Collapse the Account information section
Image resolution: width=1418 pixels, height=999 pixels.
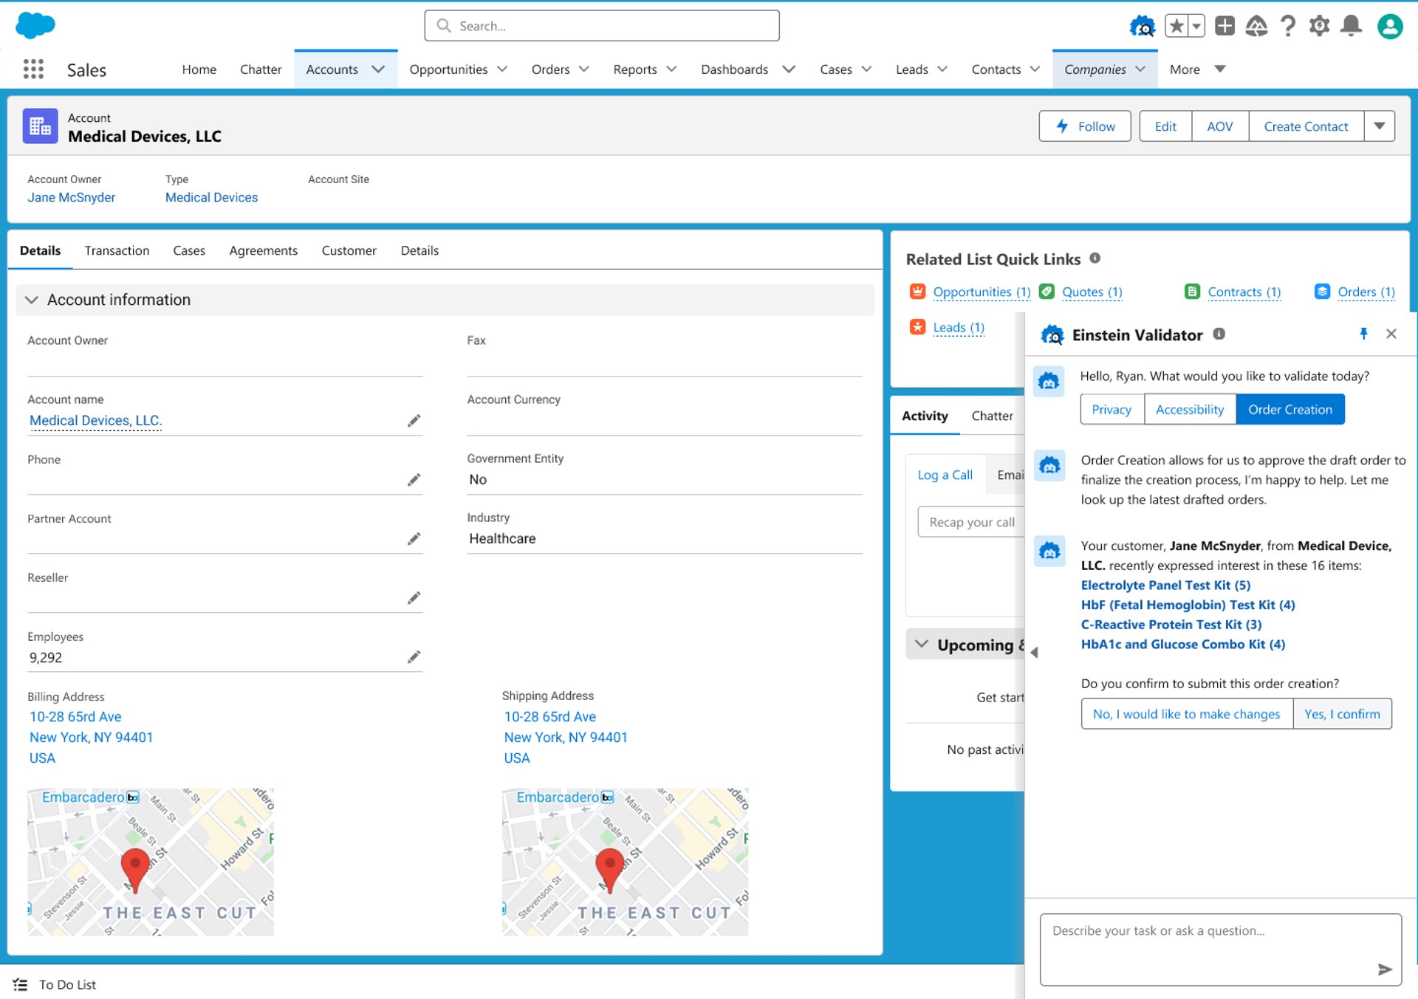tap(31, 300)
